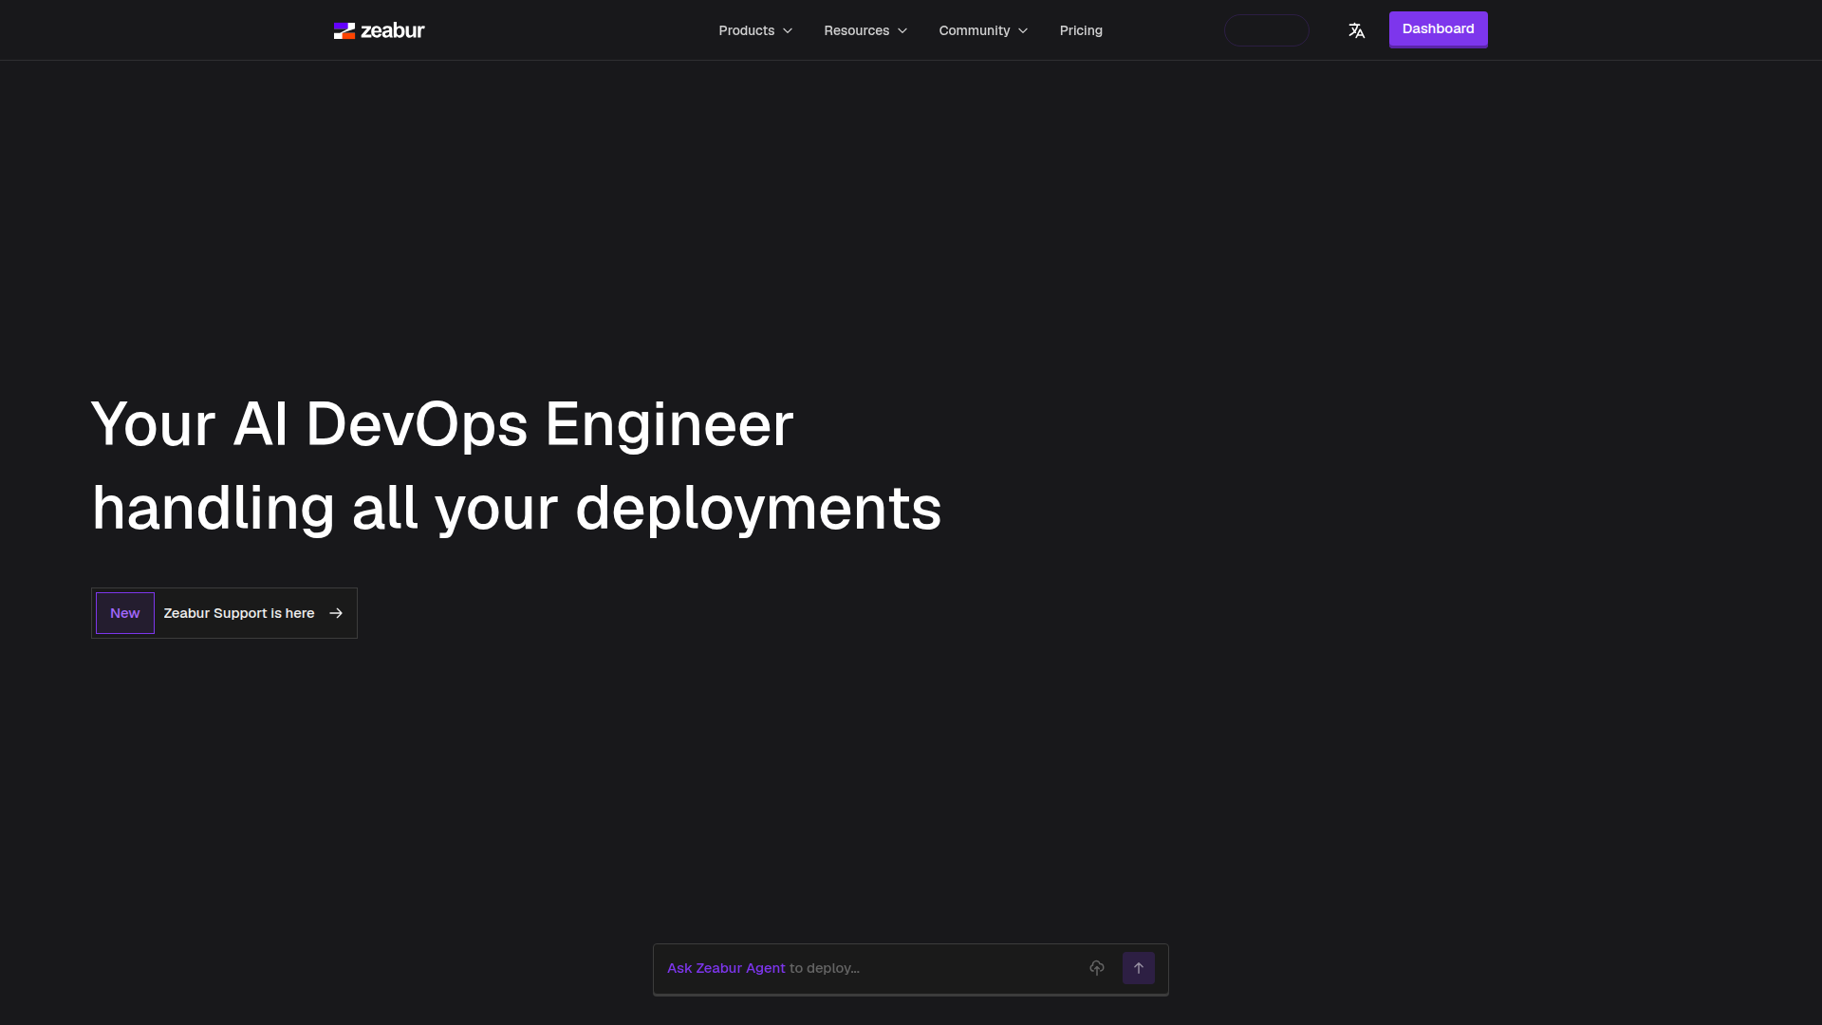Screen dimensions: 1822x1025
Task: Expand the Products chevron
Action: (x=788, y=30)
